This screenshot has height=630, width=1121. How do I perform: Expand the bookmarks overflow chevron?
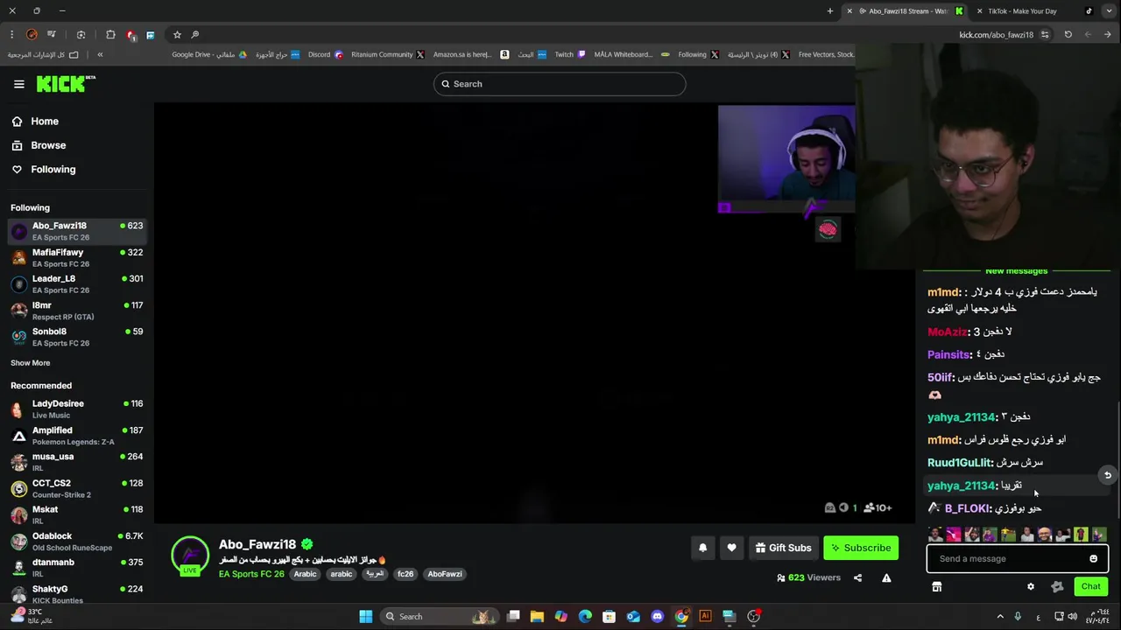coord(100,54)
